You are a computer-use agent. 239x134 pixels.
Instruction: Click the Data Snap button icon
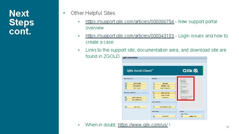154,83
